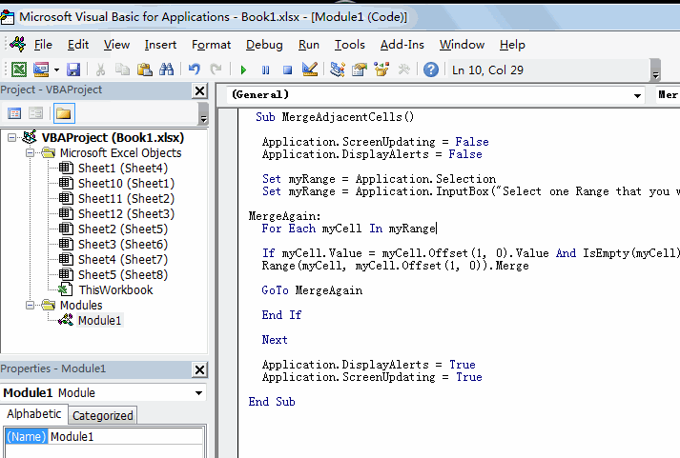Click the Help question mark icon
This screenshot has width=680, height=458.
click(431, 70)
